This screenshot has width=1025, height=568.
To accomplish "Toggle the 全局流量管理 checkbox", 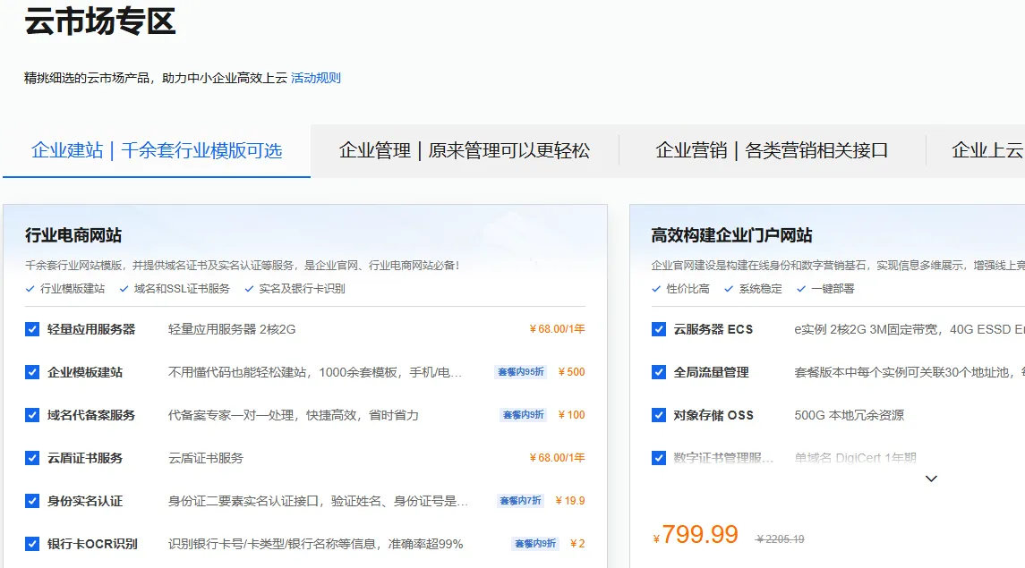I will point(658,371).
